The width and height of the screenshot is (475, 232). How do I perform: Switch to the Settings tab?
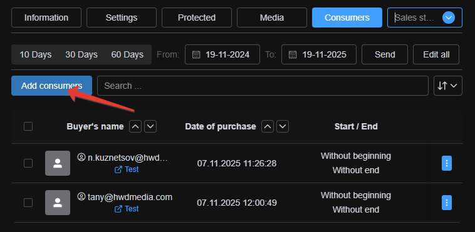122,18
